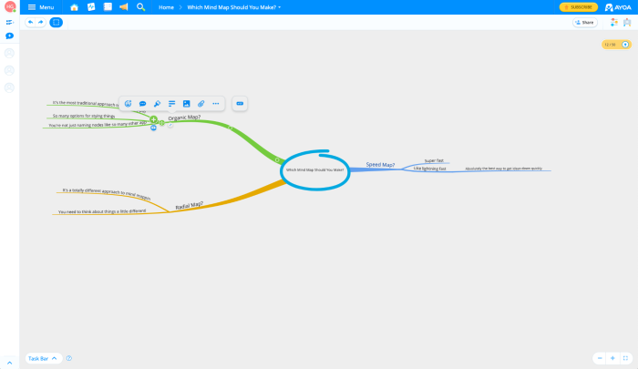Click the box button beside branch toolbar
This screenshot has width=638, height=369.
pos(240,104)
